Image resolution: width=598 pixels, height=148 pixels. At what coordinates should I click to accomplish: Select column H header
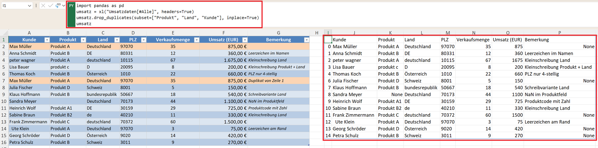coord(316,33)
